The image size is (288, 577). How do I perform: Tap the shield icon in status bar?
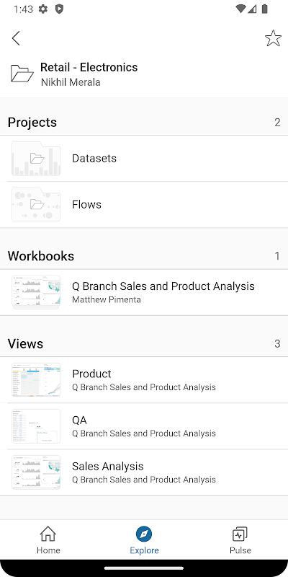tap(59, 9)
